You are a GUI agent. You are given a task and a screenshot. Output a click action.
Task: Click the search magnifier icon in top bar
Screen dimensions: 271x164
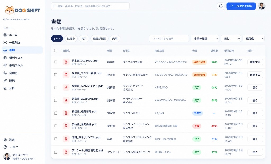tap(54, 6)
